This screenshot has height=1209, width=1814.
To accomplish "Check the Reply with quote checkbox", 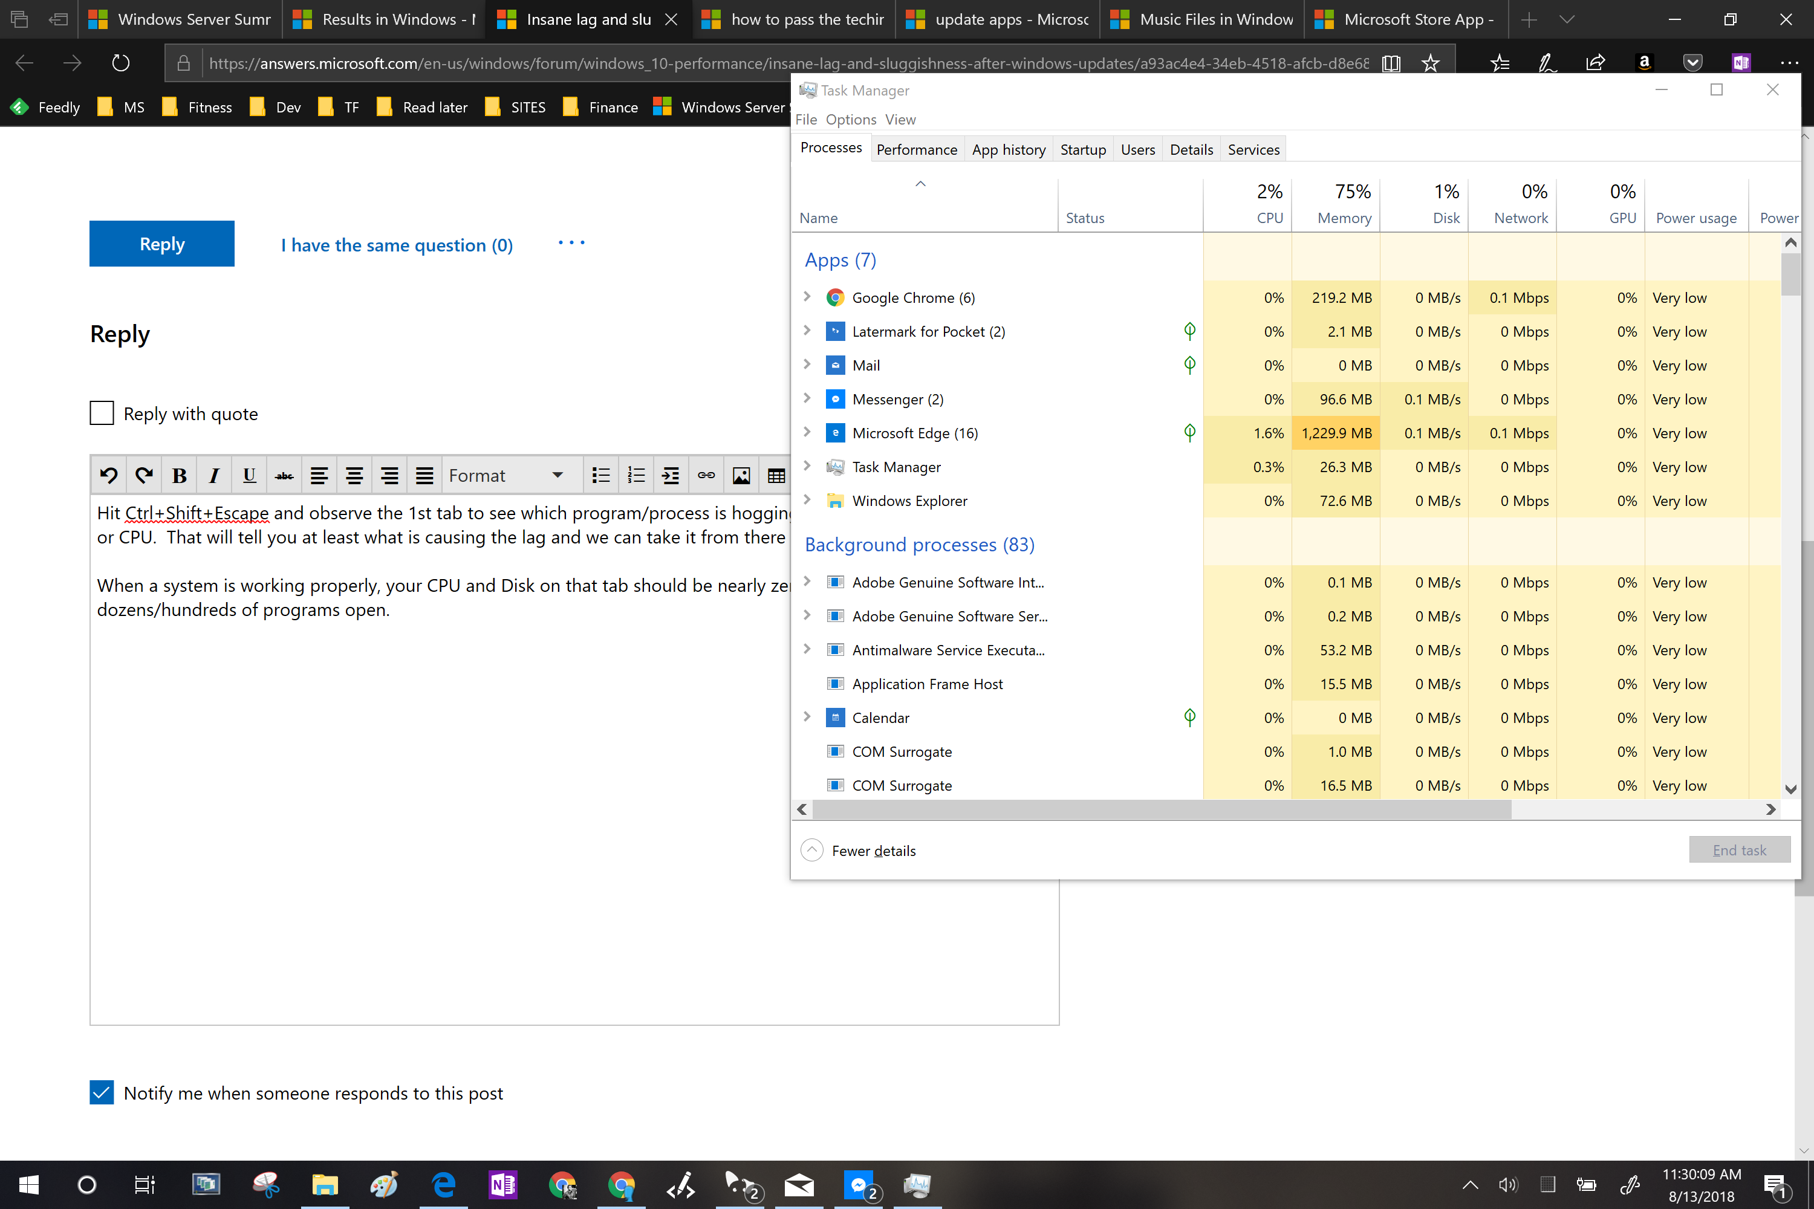I will tap(102, 413).
